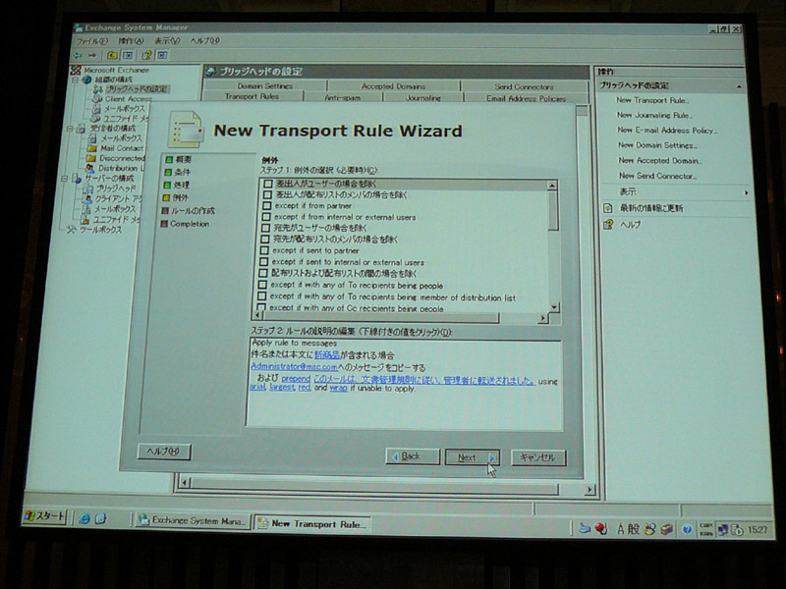This screenshot has height=589, width=786.
Task: Click the ツールボックス toolbox icon in tree
Action: coord(71,230)
